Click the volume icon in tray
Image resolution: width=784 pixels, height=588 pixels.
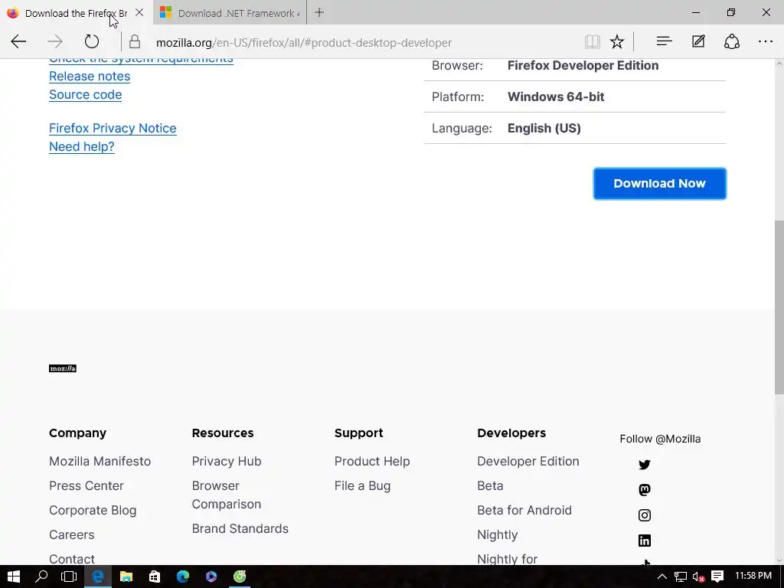pyautogui.click(x=698, y=577)
